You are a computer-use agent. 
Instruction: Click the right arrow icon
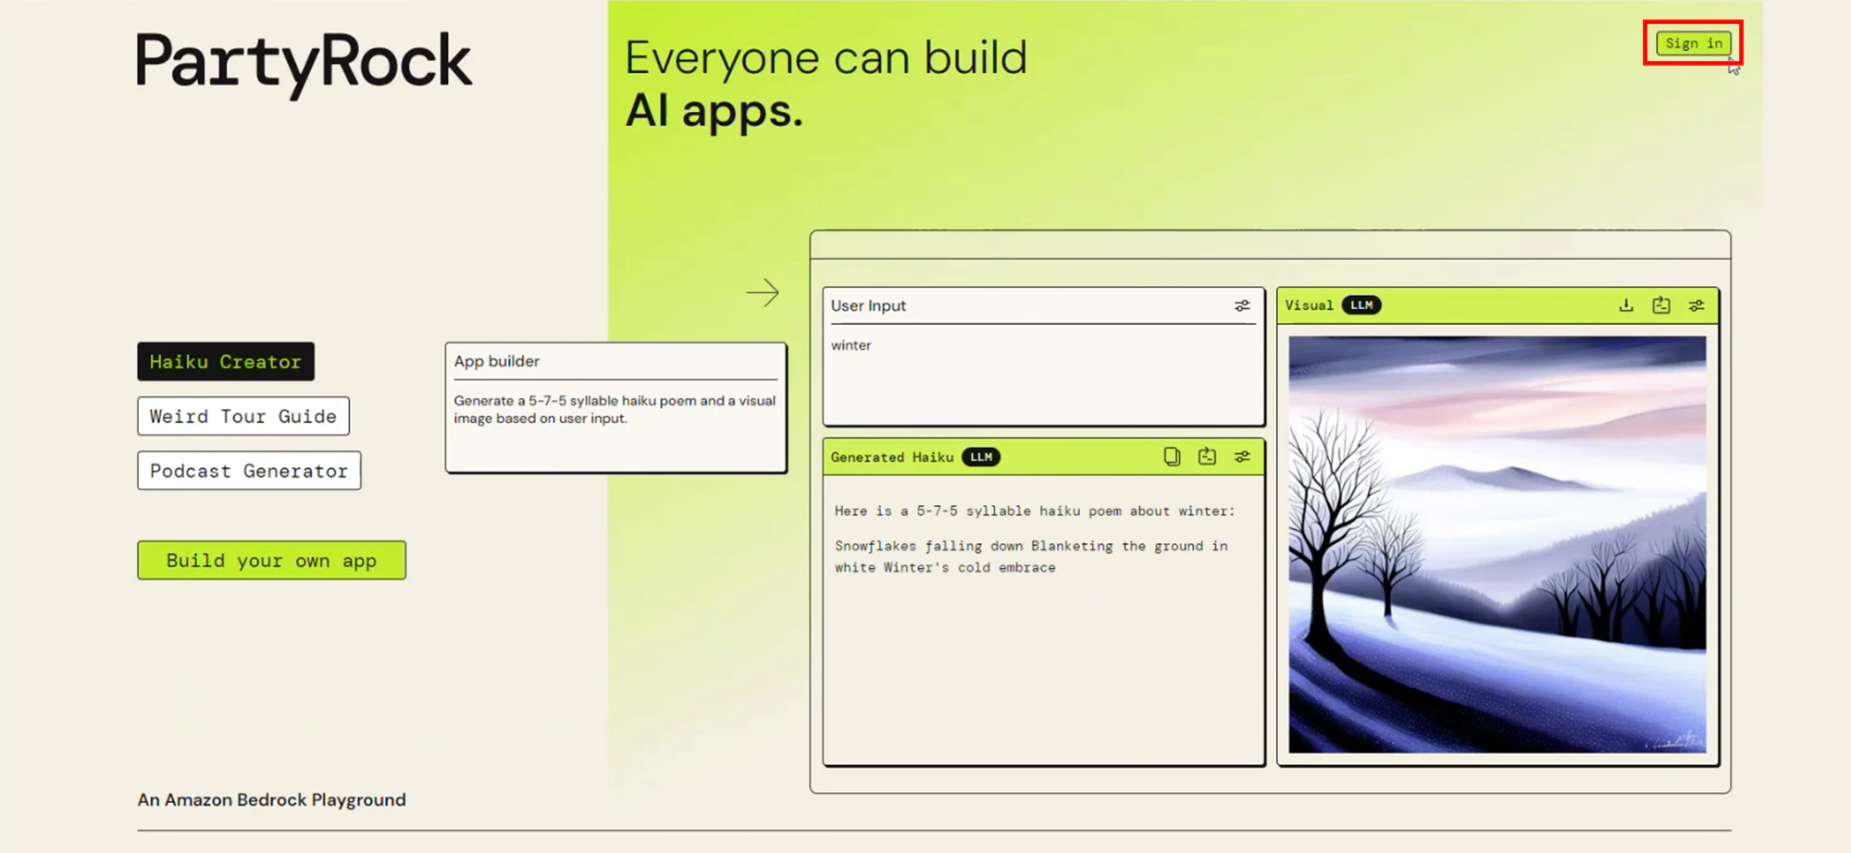pyautogui.click(x=763, y=293)
